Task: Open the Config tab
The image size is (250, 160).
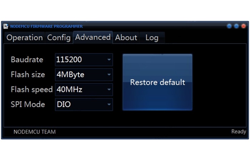Action: tap(59, 38)
